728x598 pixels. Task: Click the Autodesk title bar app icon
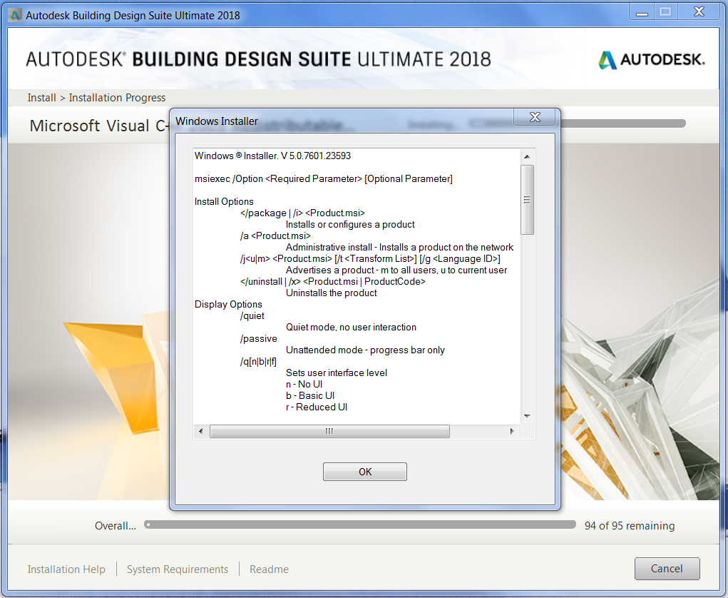pos(15,15)
